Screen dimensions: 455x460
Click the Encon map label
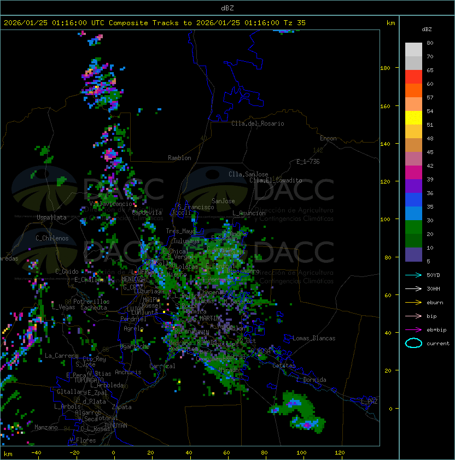pos(328,138)
